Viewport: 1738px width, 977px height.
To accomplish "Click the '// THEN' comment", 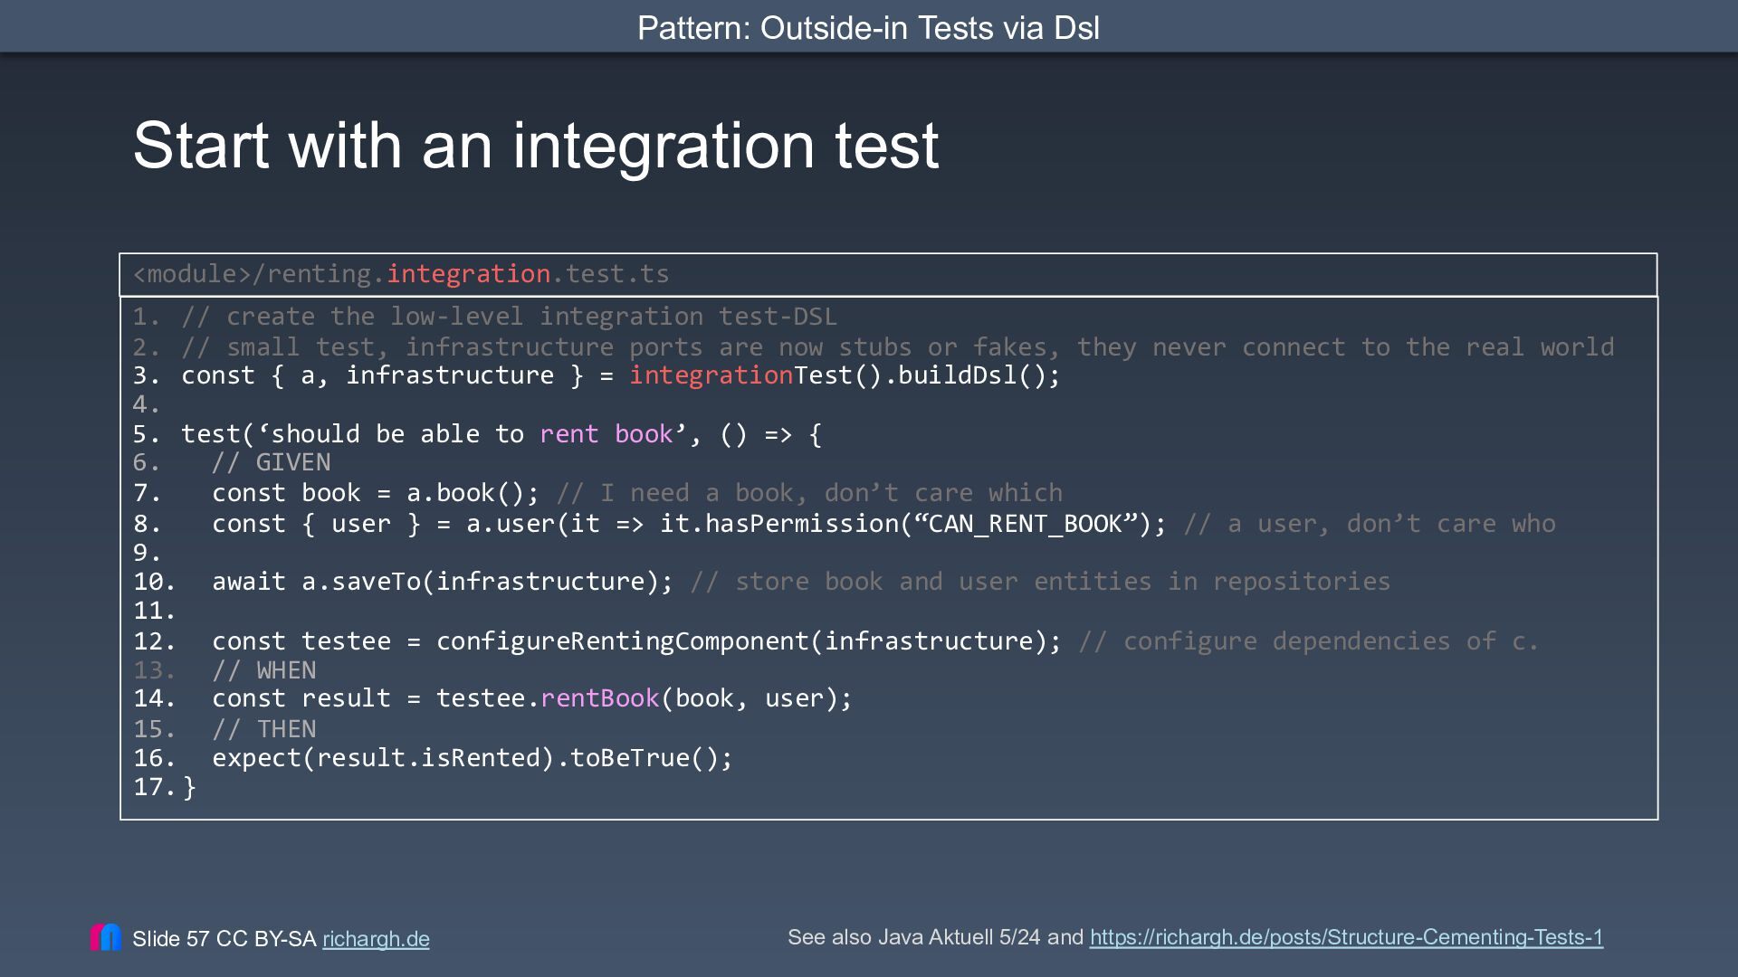I will tap(263, 729).
